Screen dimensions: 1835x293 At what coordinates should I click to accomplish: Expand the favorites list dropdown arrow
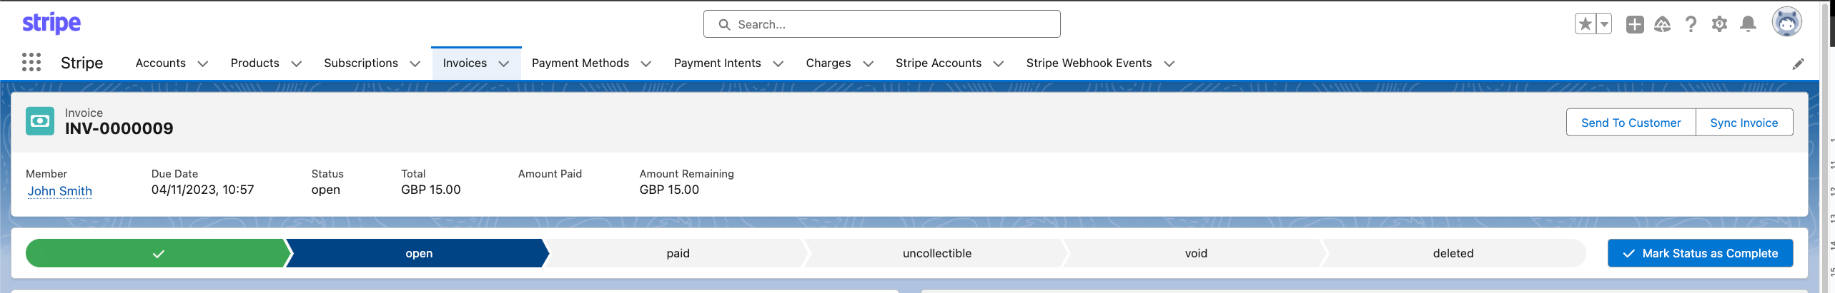1604,24
